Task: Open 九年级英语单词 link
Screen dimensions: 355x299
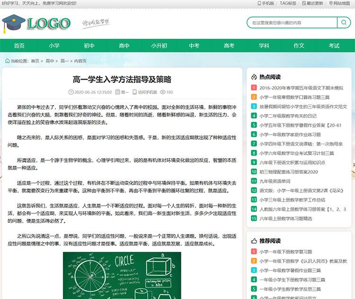Action: (x=275, y=181)
